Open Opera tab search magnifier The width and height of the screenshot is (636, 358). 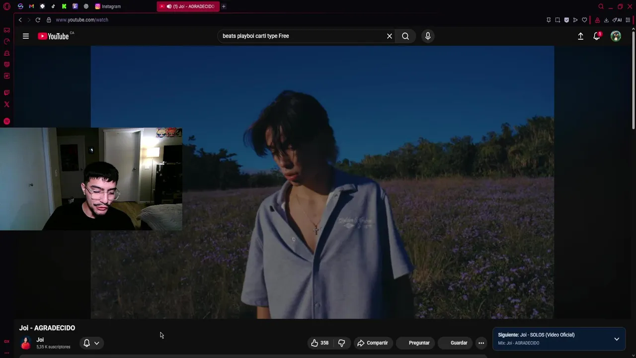pyautogui.click(x=601, y=6)
